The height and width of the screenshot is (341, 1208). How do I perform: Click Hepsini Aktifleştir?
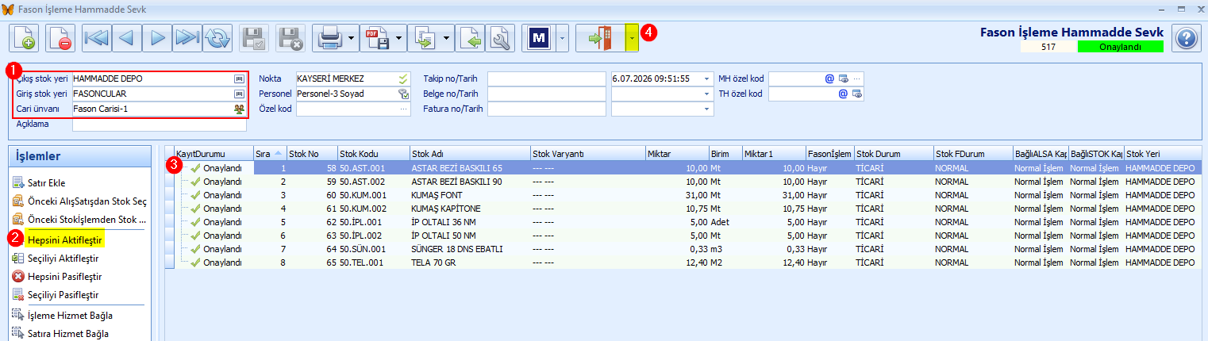coord(65,239)
